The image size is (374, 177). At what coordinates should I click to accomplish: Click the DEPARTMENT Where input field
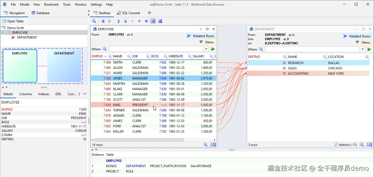coord(312,49)
